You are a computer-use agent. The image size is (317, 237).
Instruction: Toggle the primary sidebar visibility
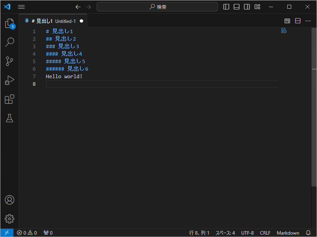pos(226,7)
